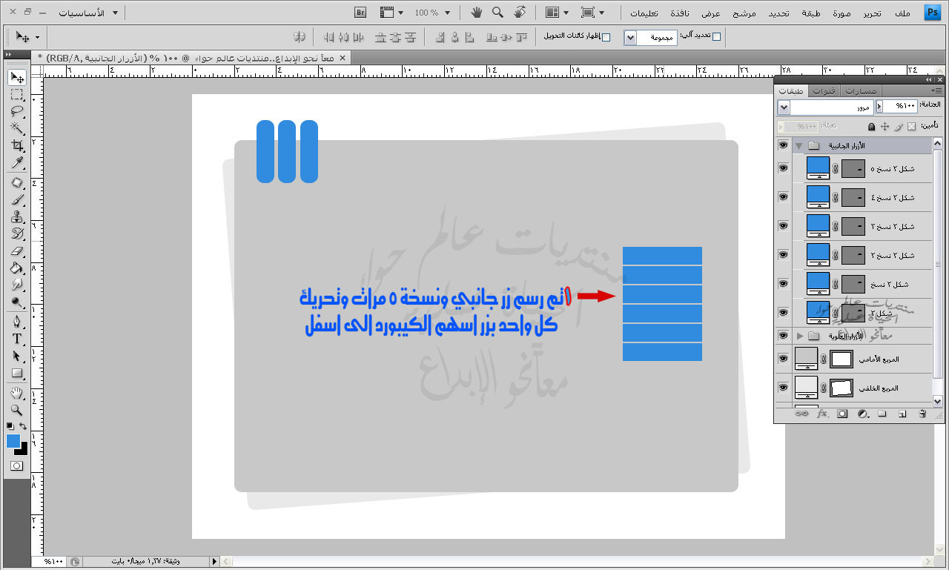Select the Paint Bucket tool
Viewport: 949px width, 570px height.
[17, 268]
